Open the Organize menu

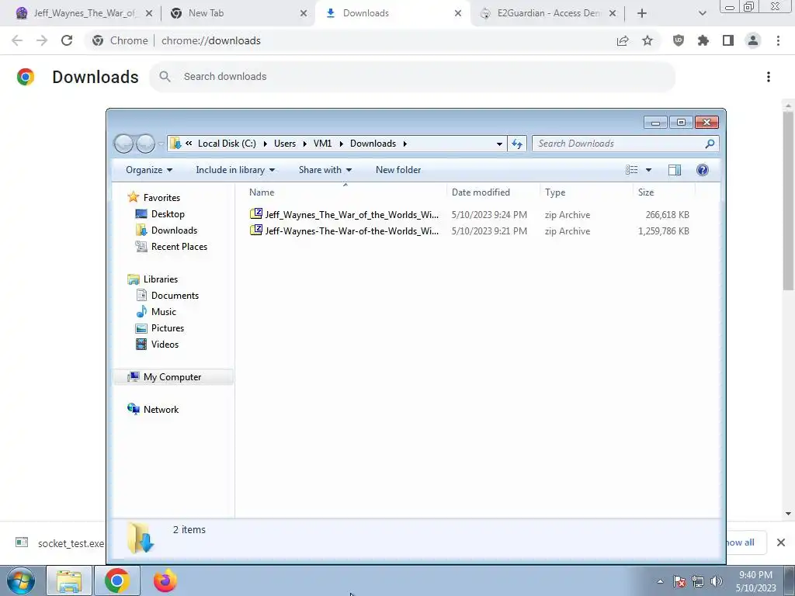click(x=149, y=170)
